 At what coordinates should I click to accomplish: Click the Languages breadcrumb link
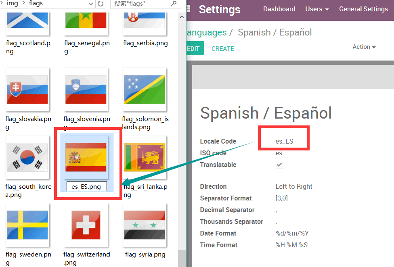coord(207,33)
